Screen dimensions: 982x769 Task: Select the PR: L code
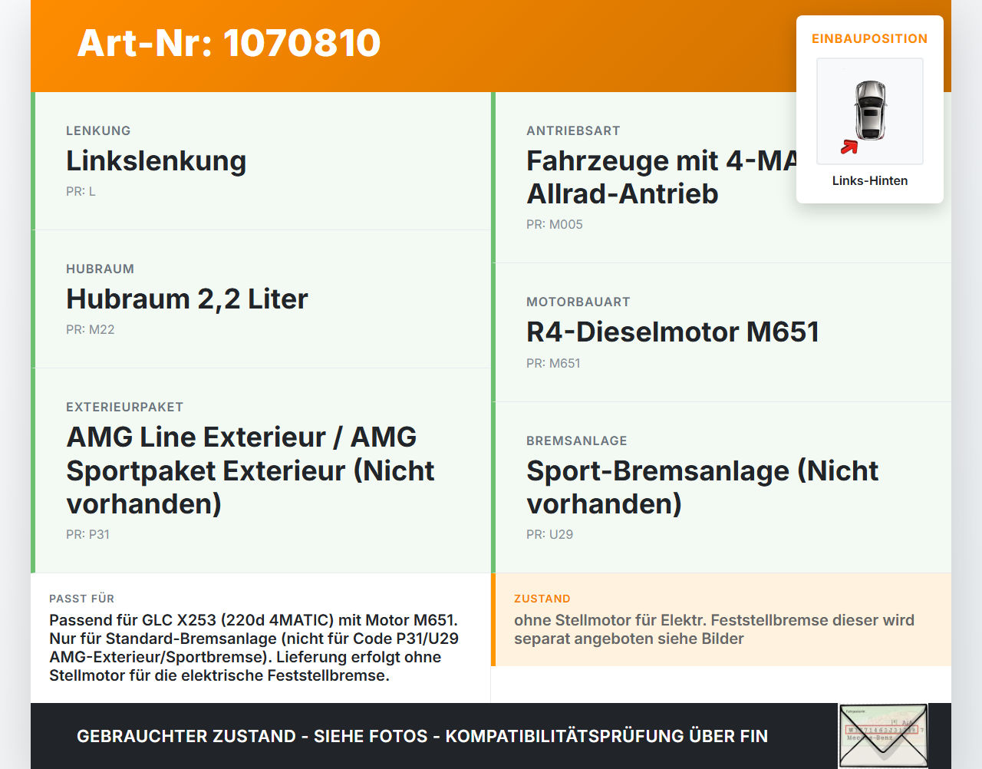(81, 191)
